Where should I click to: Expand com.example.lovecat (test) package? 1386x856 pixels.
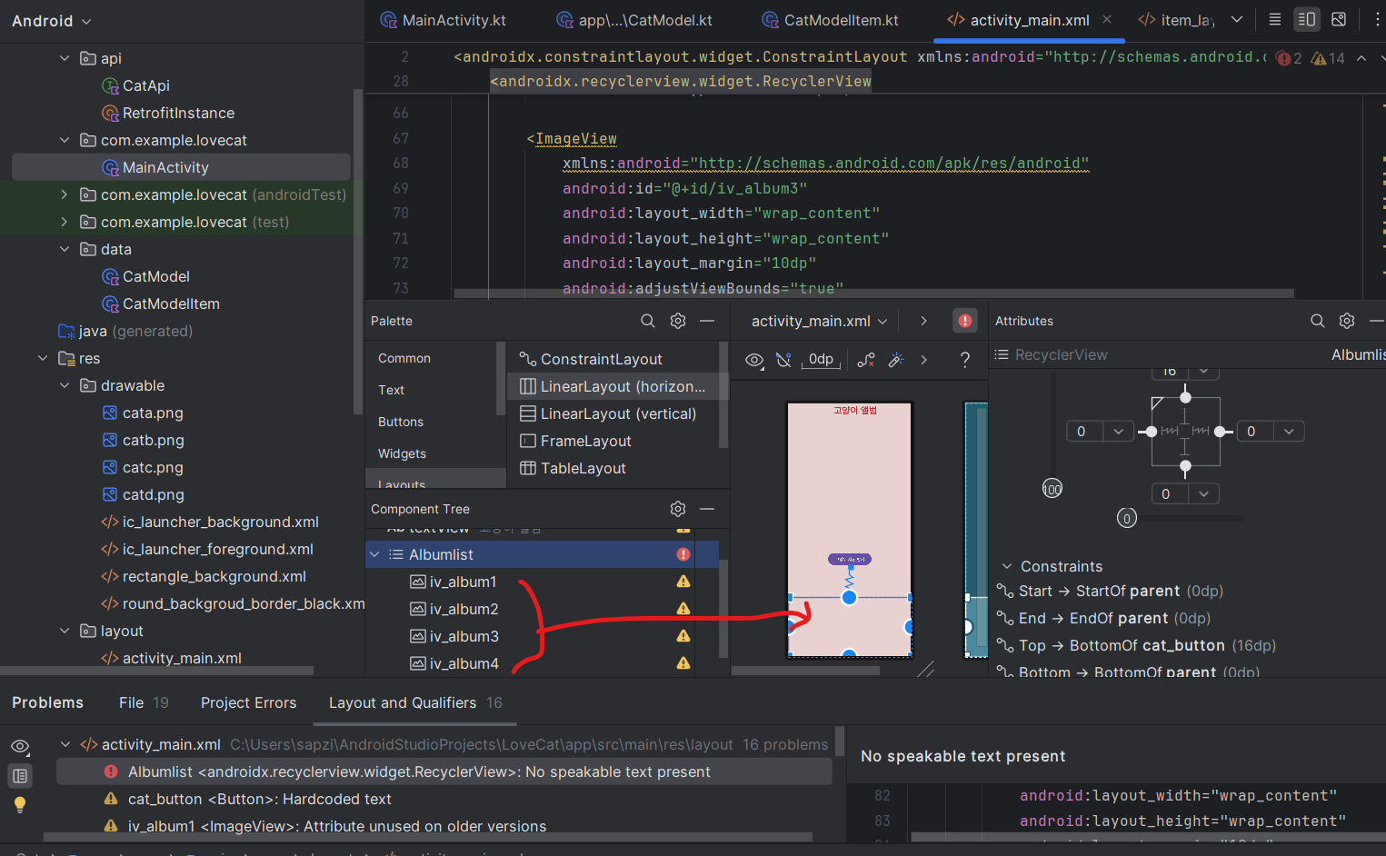point(65,222)
